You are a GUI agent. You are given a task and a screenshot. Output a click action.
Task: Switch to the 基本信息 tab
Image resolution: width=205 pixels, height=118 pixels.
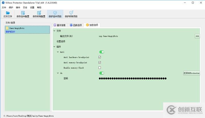(x=60, y=25)
